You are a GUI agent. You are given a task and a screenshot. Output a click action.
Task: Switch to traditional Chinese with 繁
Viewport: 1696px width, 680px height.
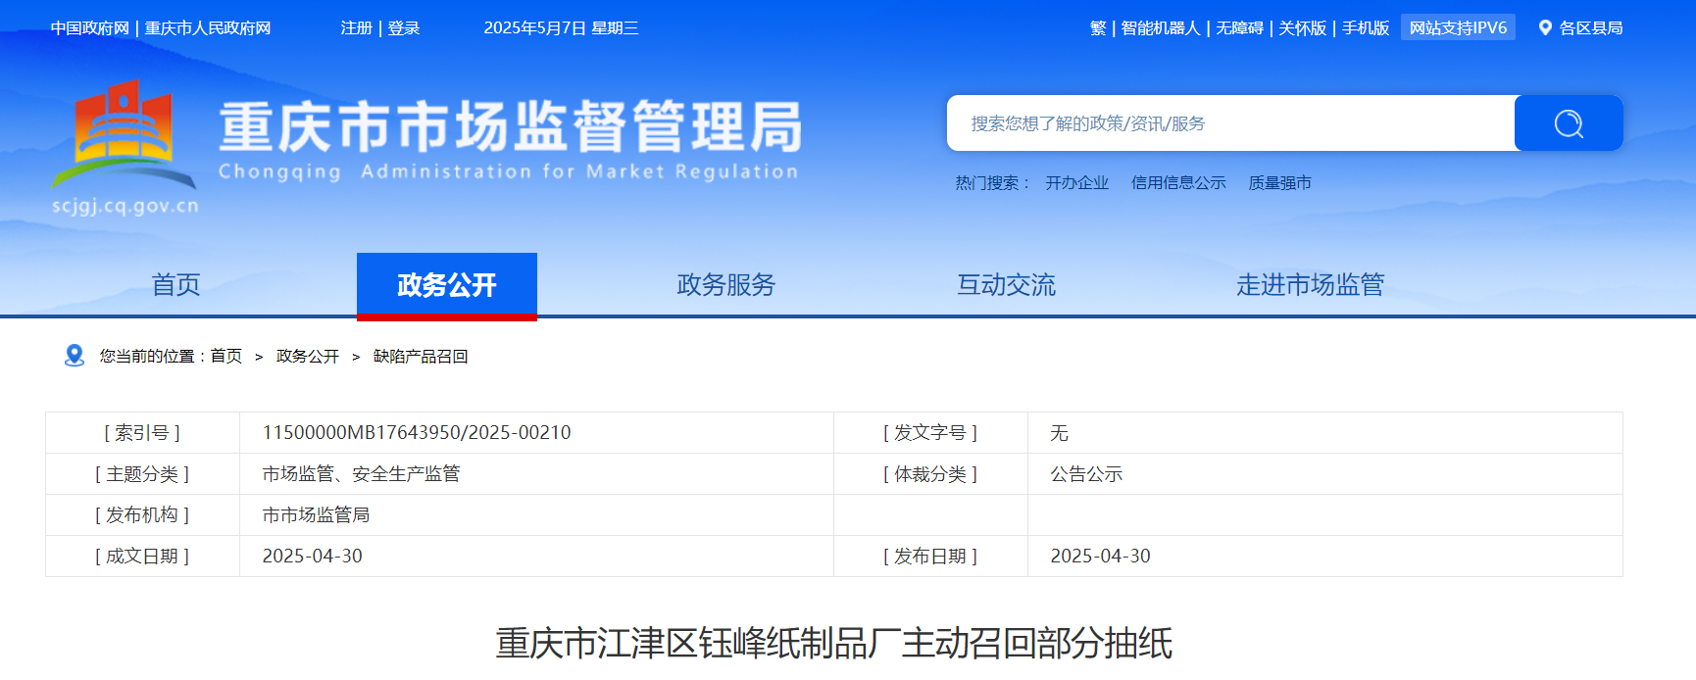point(1097,28)
